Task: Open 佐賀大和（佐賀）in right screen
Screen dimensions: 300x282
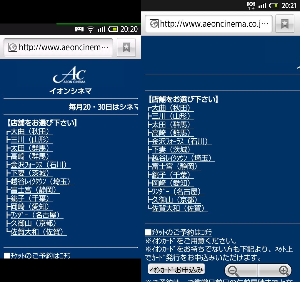Action: [180, 208]
